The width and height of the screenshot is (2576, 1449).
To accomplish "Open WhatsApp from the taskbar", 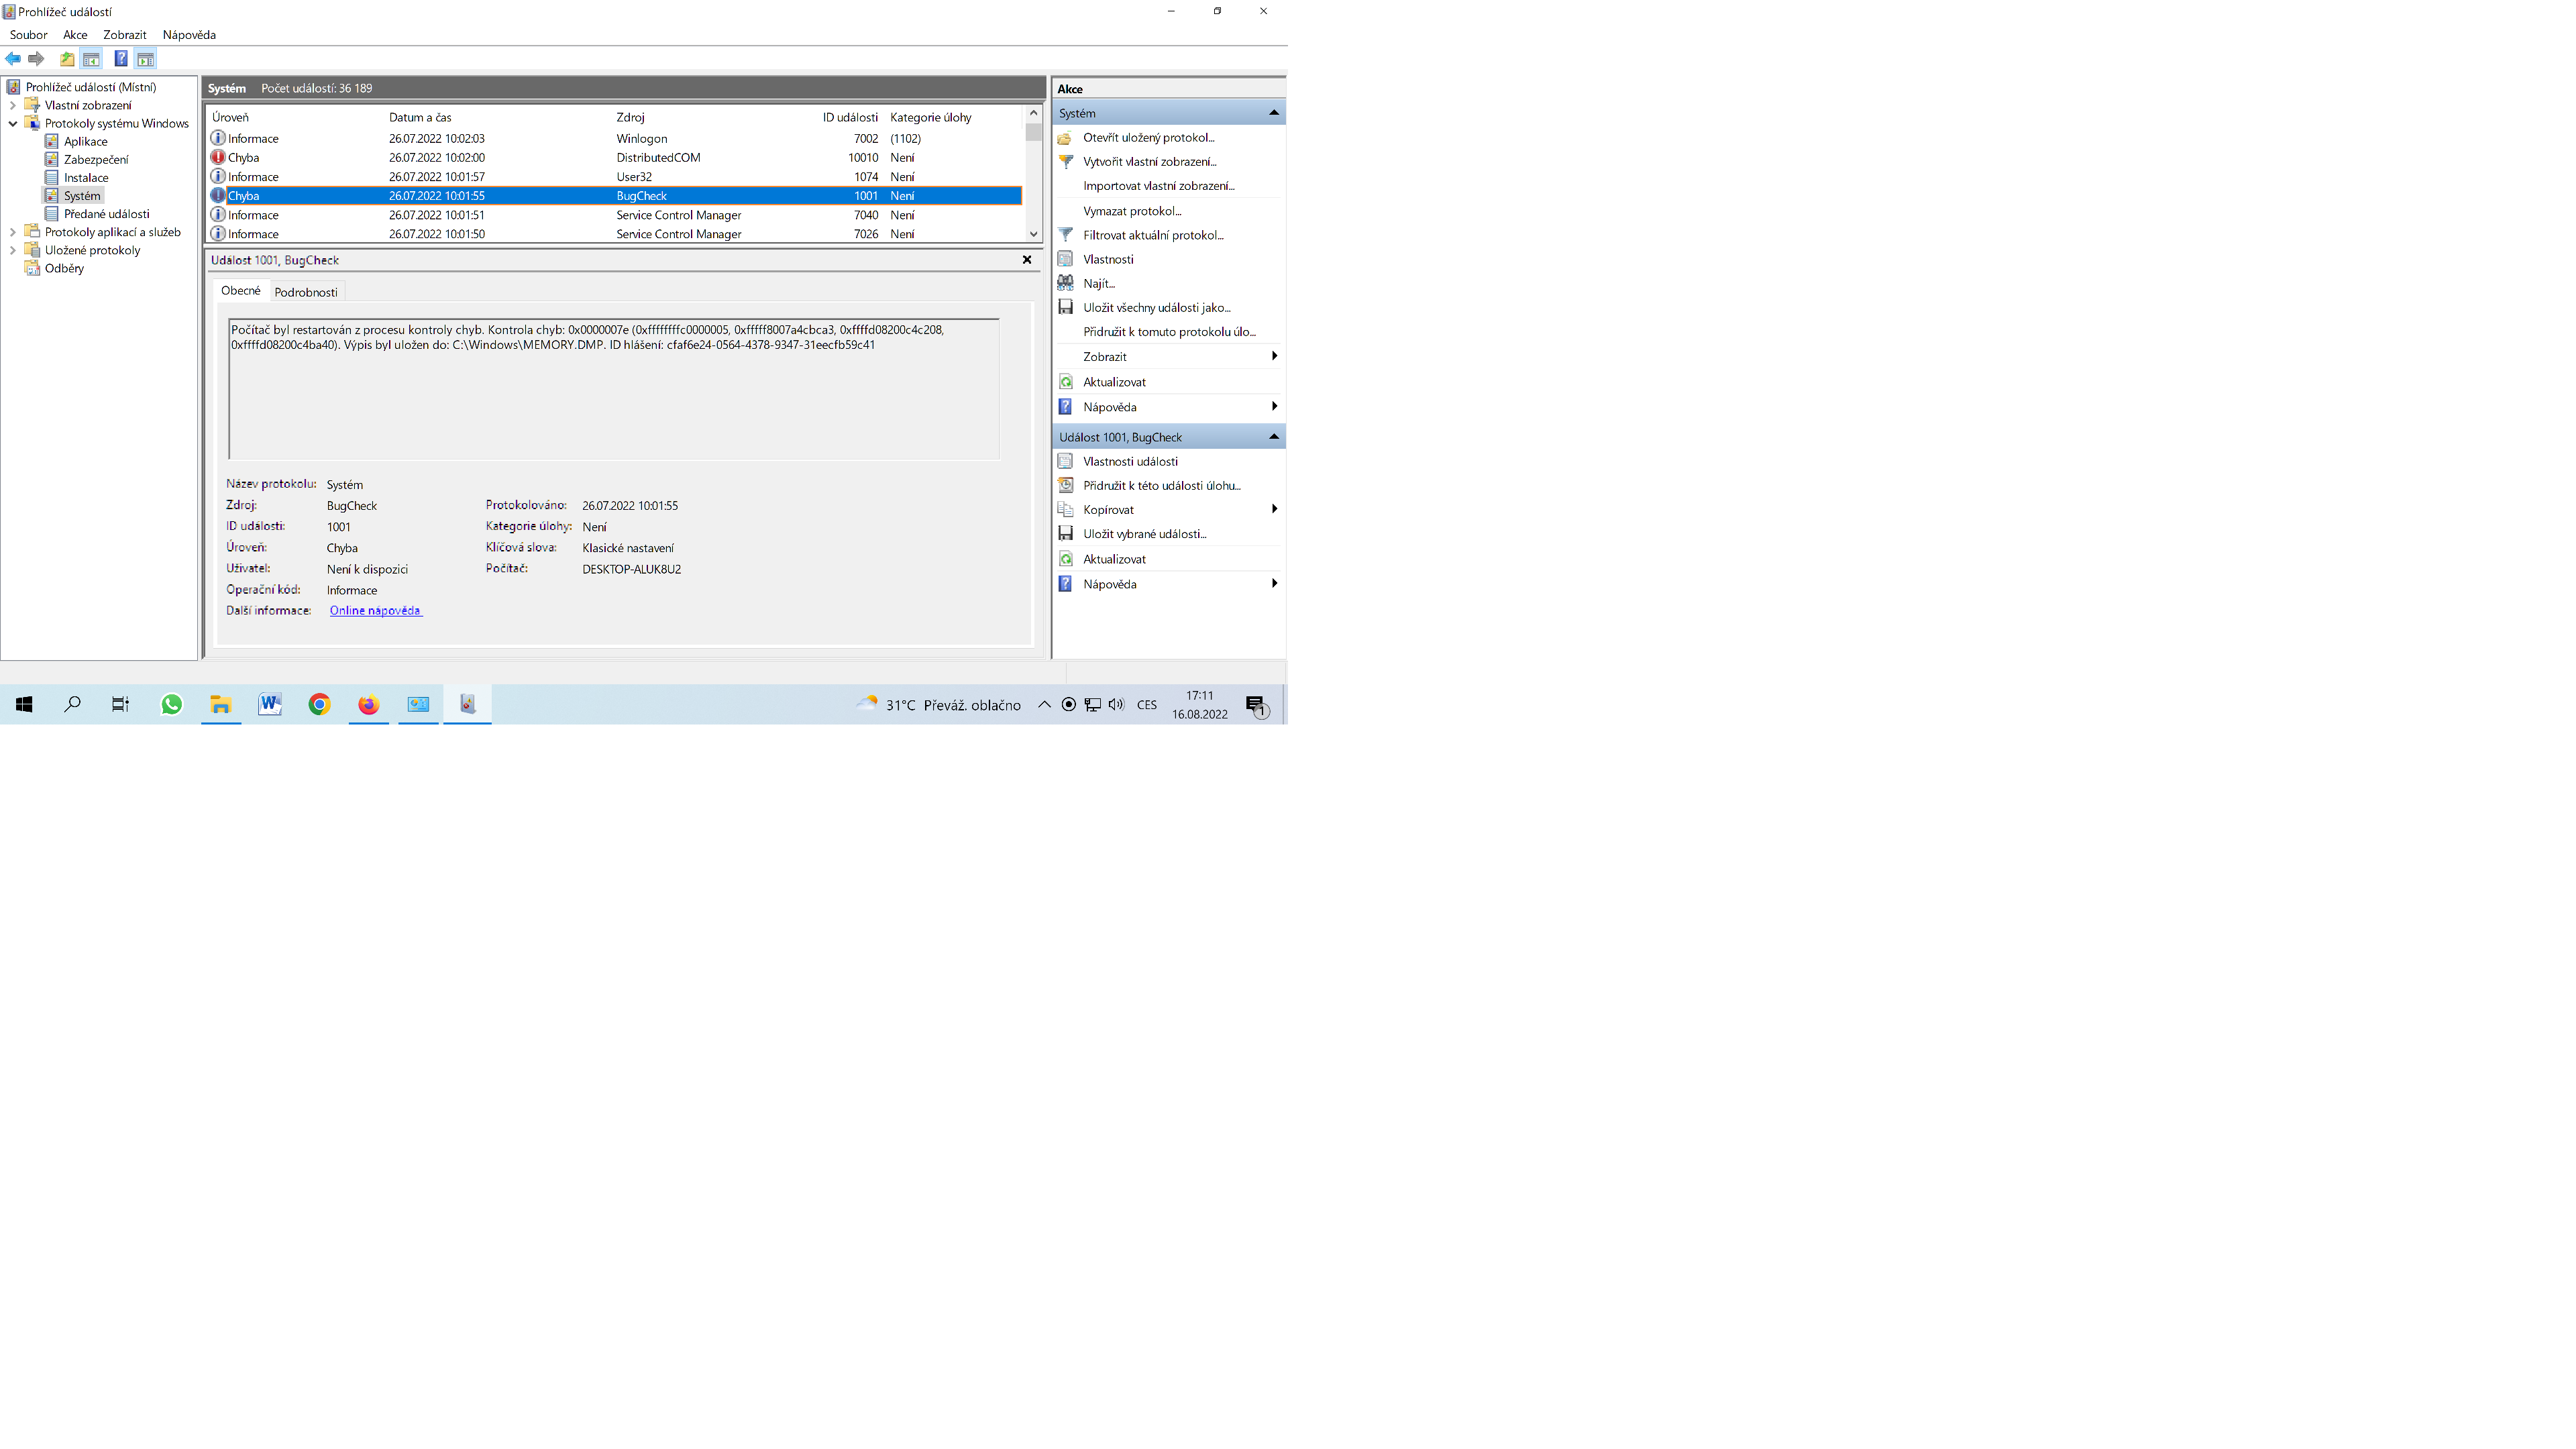I will point(171,705).
